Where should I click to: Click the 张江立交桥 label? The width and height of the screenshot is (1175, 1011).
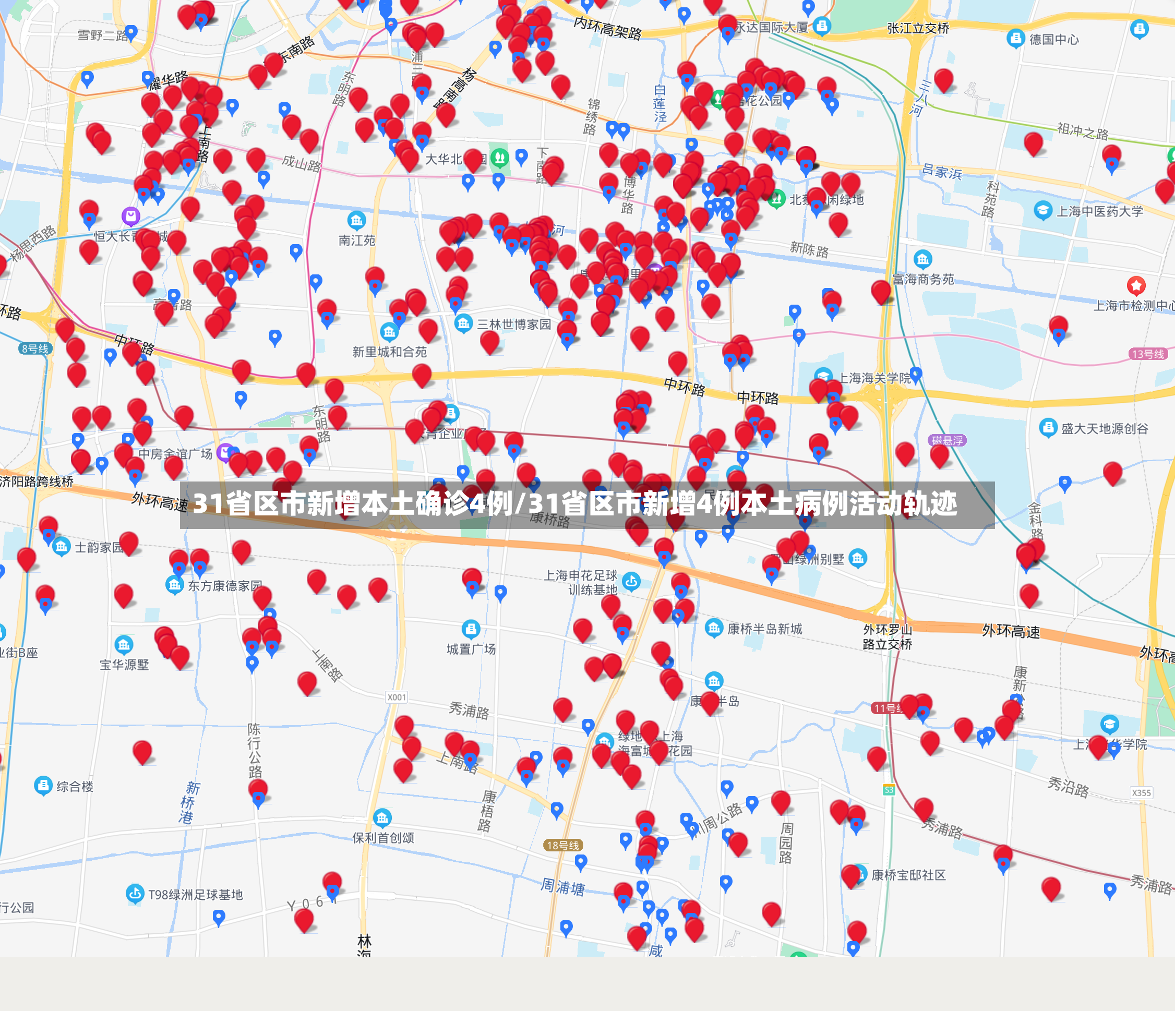point(918,28)
